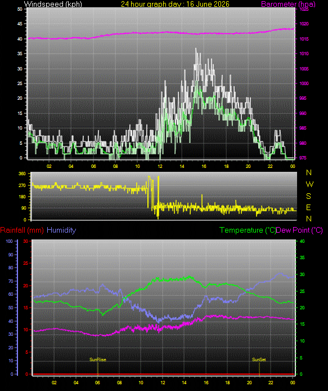Screen dimensions: 328x391
Task: Click the '22' hour tick under the windspeed chart
Action: tap(270, 166)
